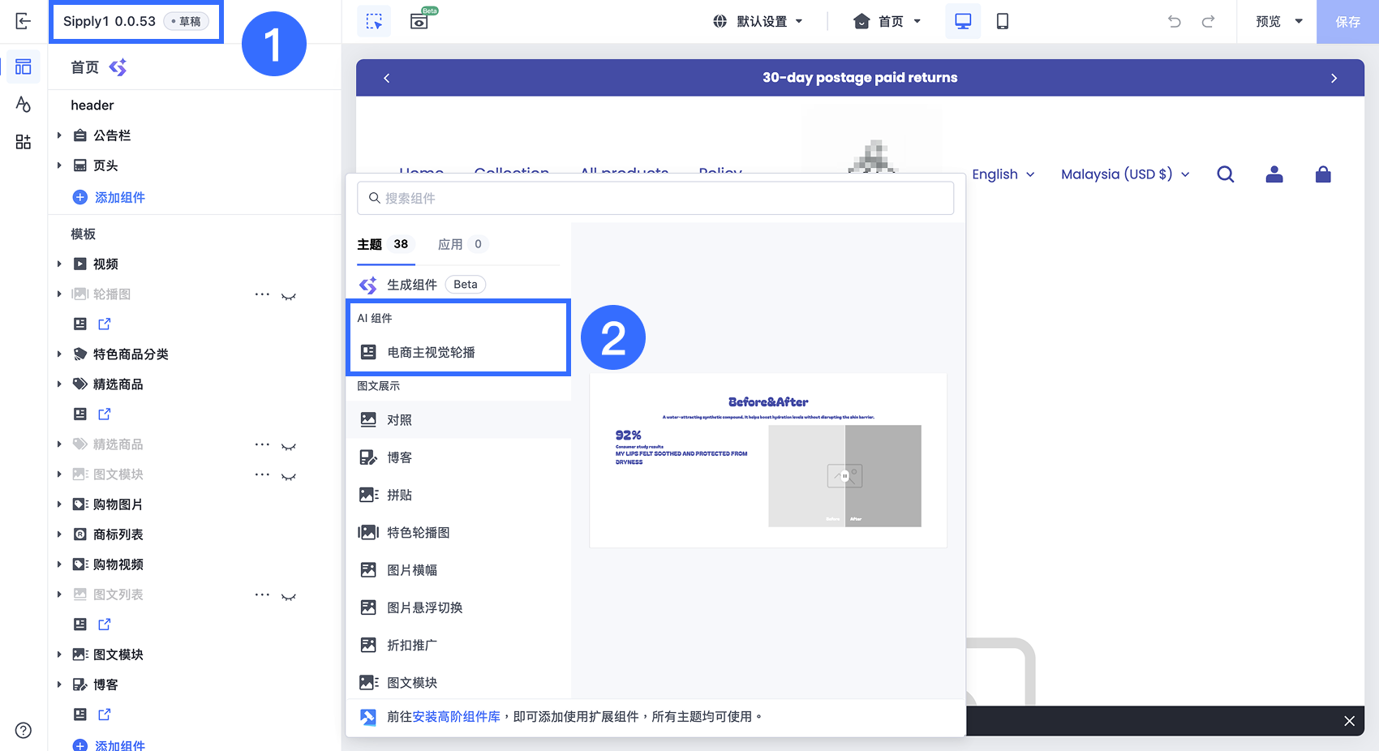Image resolution: width=1379 pixels, height=751 pixels.
Task: Switch to mobile preview mode
Action: point(1003,21)
